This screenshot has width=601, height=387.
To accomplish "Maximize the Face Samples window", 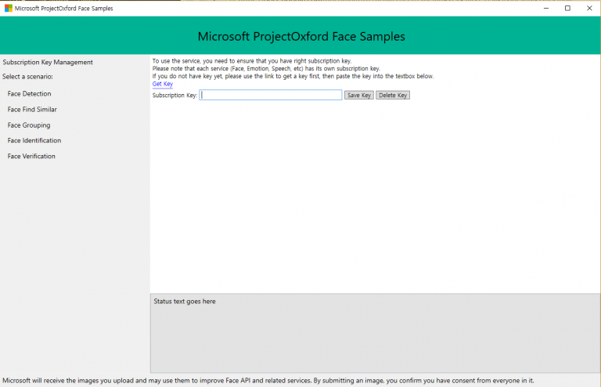I will click(x=567, y=8).
